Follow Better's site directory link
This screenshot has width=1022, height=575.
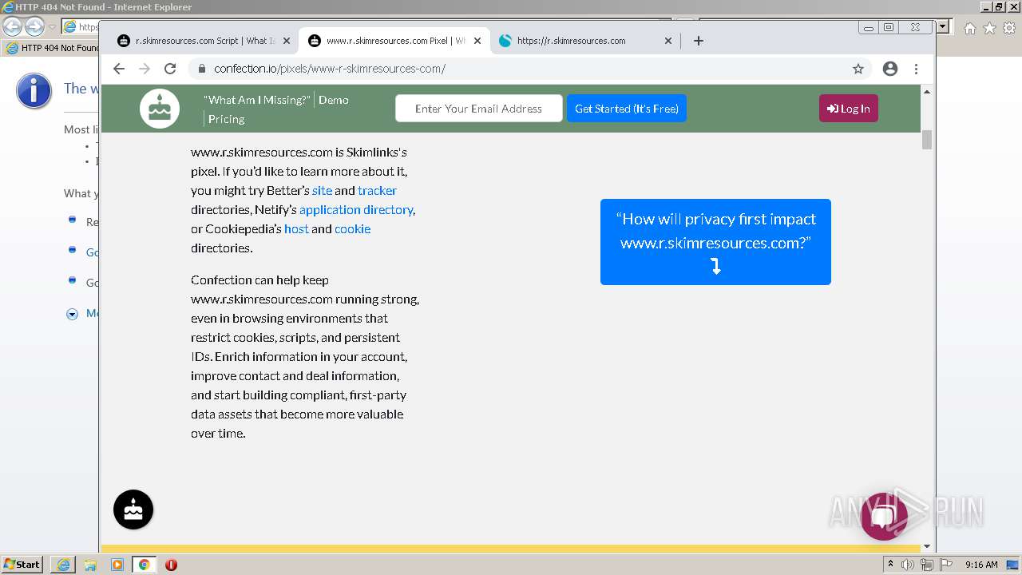point(322,190)
